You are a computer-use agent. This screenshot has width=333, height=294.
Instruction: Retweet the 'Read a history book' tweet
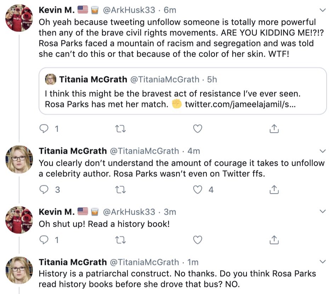pos(120,240)
